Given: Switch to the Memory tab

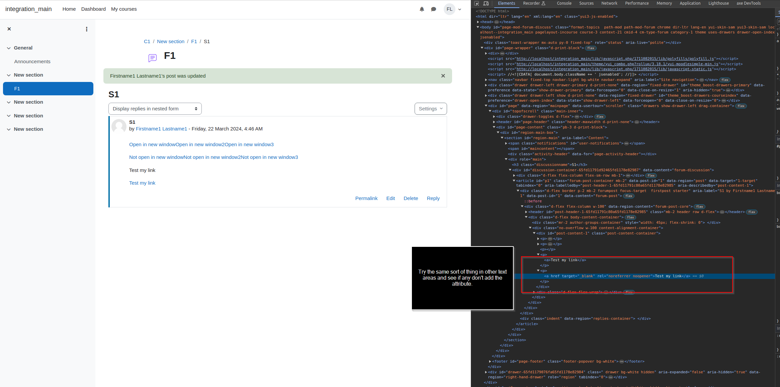Looking at the screenshot, I should tap(664, 3).
